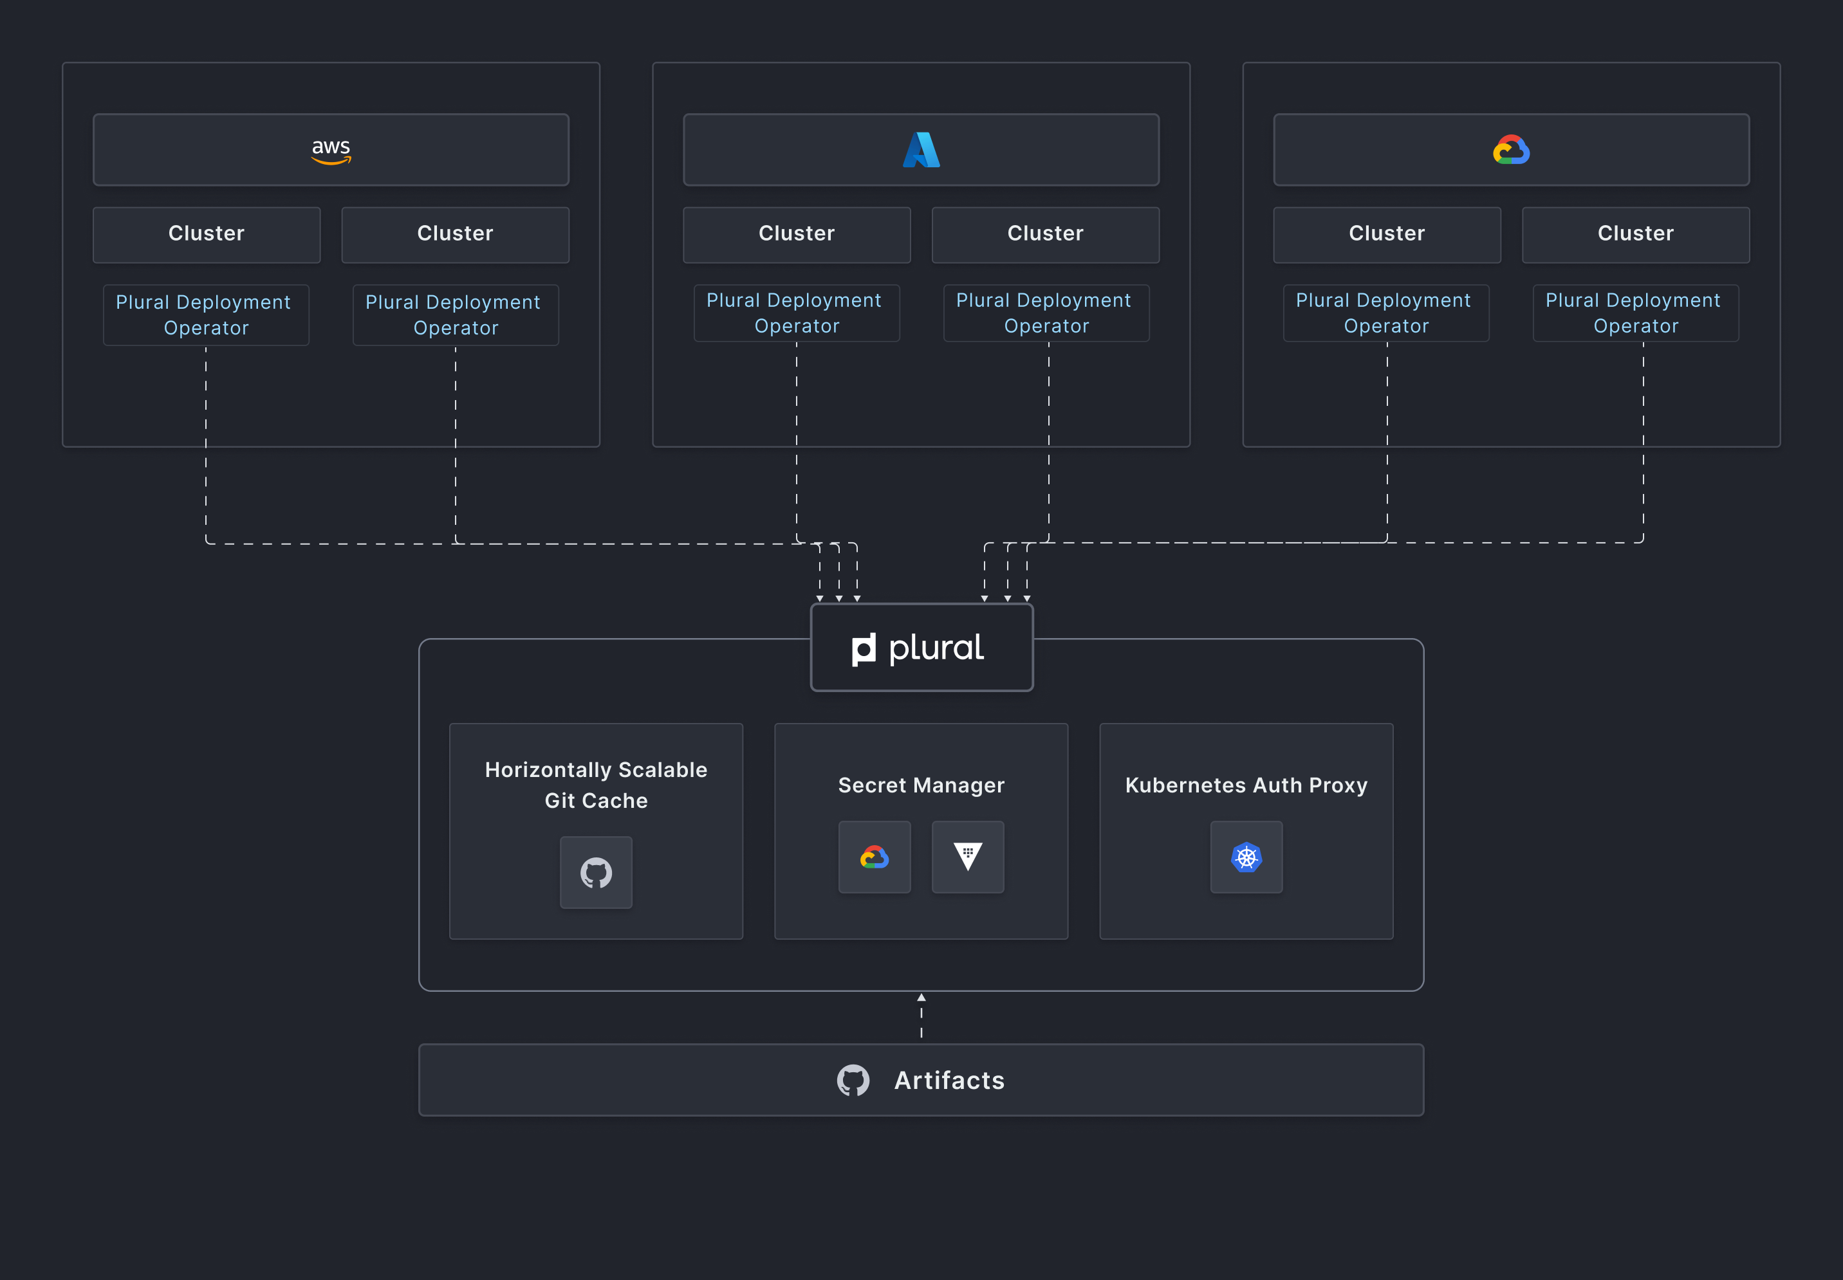Click the Secret Manager heading
This screenshot has height=1280, width=1843.
point(921,785)
